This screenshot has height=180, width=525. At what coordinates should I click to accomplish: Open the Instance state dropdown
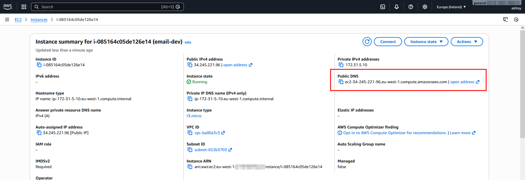click(426, 42)
